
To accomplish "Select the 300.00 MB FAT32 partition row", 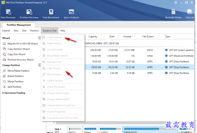I will [139, 50].
